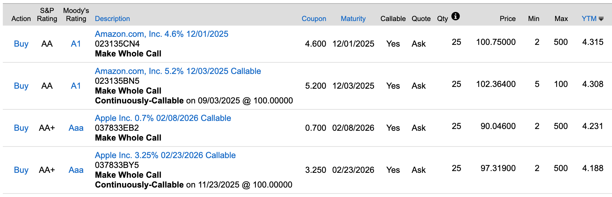The image size is (612, 197).
Task: Sort table by Coupon column
Action: (x=314, y=19)
